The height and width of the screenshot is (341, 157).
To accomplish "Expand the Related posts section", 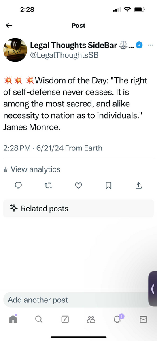I will click(78, 209).
